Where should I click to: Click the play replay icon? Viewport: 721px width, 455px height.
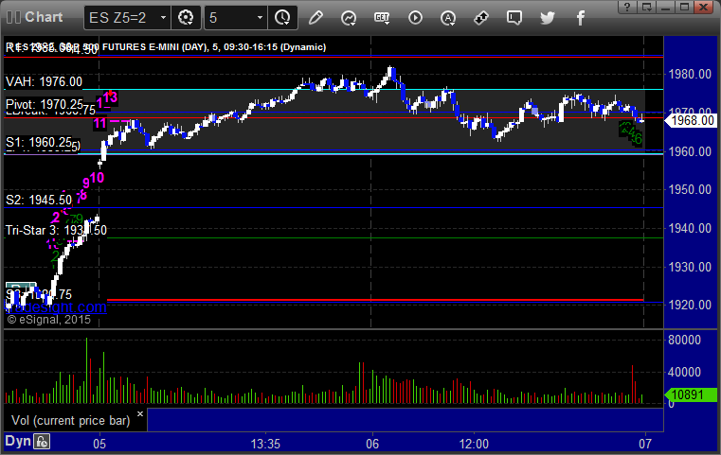415,17
